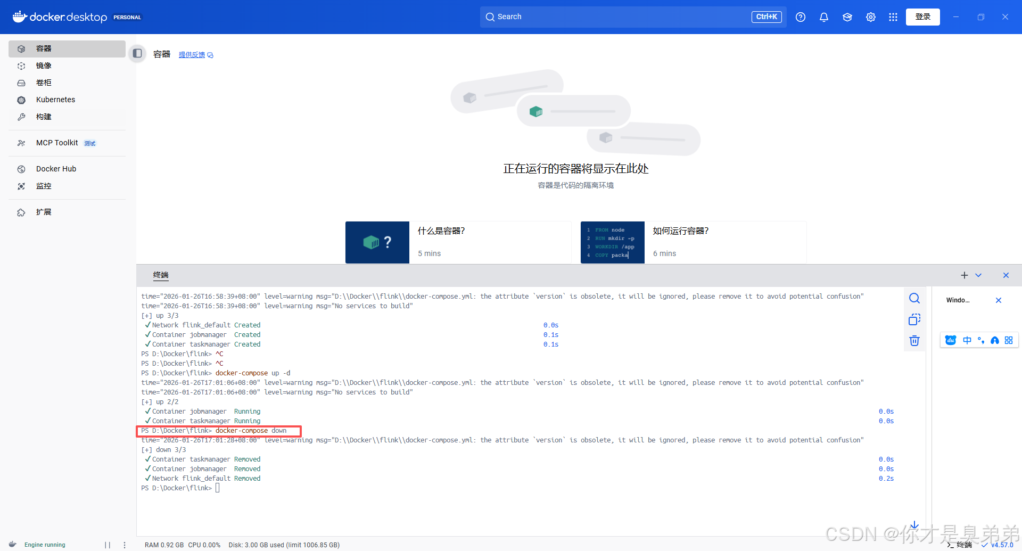Click the PERSONAL plan badge
1022x551 pixels.
coord(127,17)
